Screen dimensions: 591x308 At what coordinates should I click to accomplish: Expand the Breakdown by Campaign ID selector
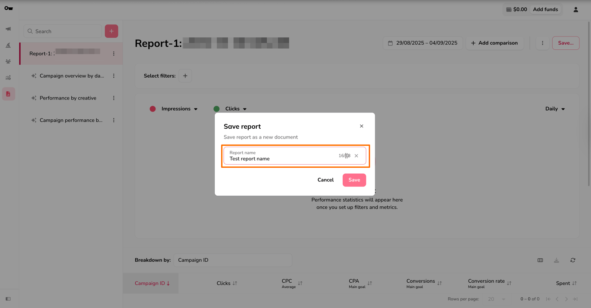click(233, 260)
